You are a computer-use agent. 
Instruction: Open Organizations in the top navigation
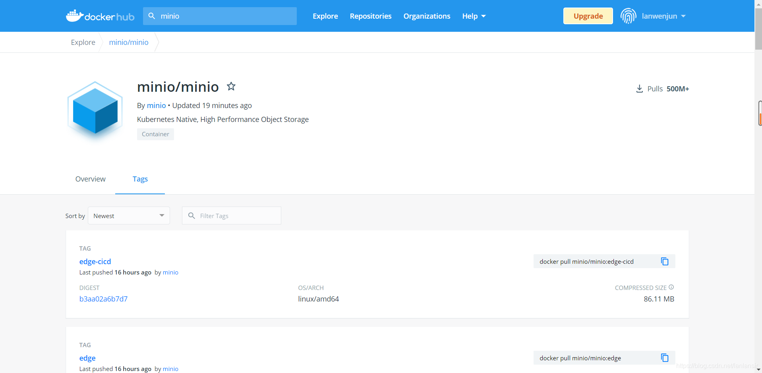click(427, 16)
